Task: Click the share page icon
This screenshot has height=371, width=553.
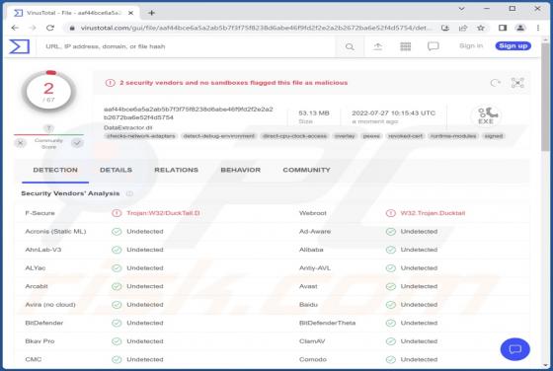Action: pyautogui.click(x=463, y=28)
